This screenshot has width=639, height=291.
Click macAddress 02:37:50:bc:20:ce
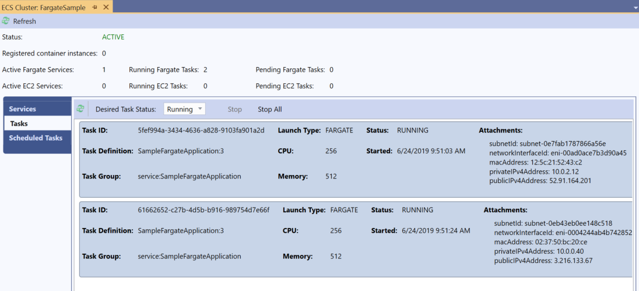[x=541, y=242]
